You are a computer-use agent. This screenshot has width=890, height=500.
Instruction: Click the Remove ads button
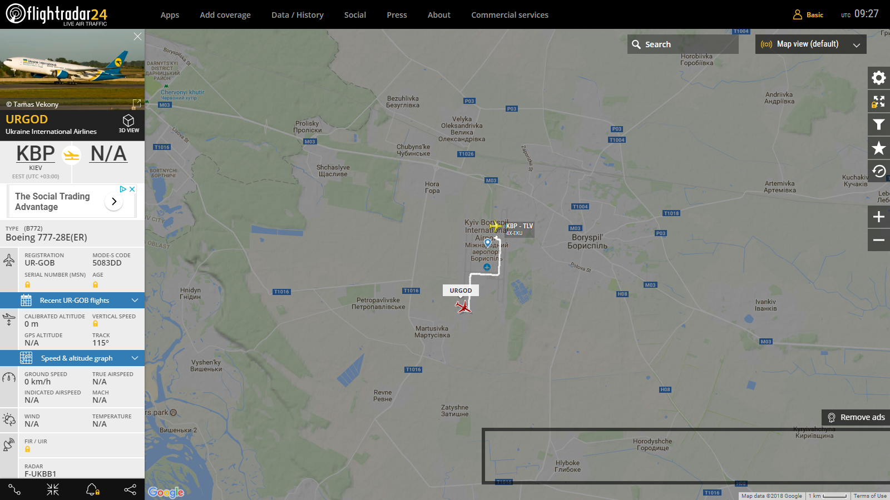point(856,417)
